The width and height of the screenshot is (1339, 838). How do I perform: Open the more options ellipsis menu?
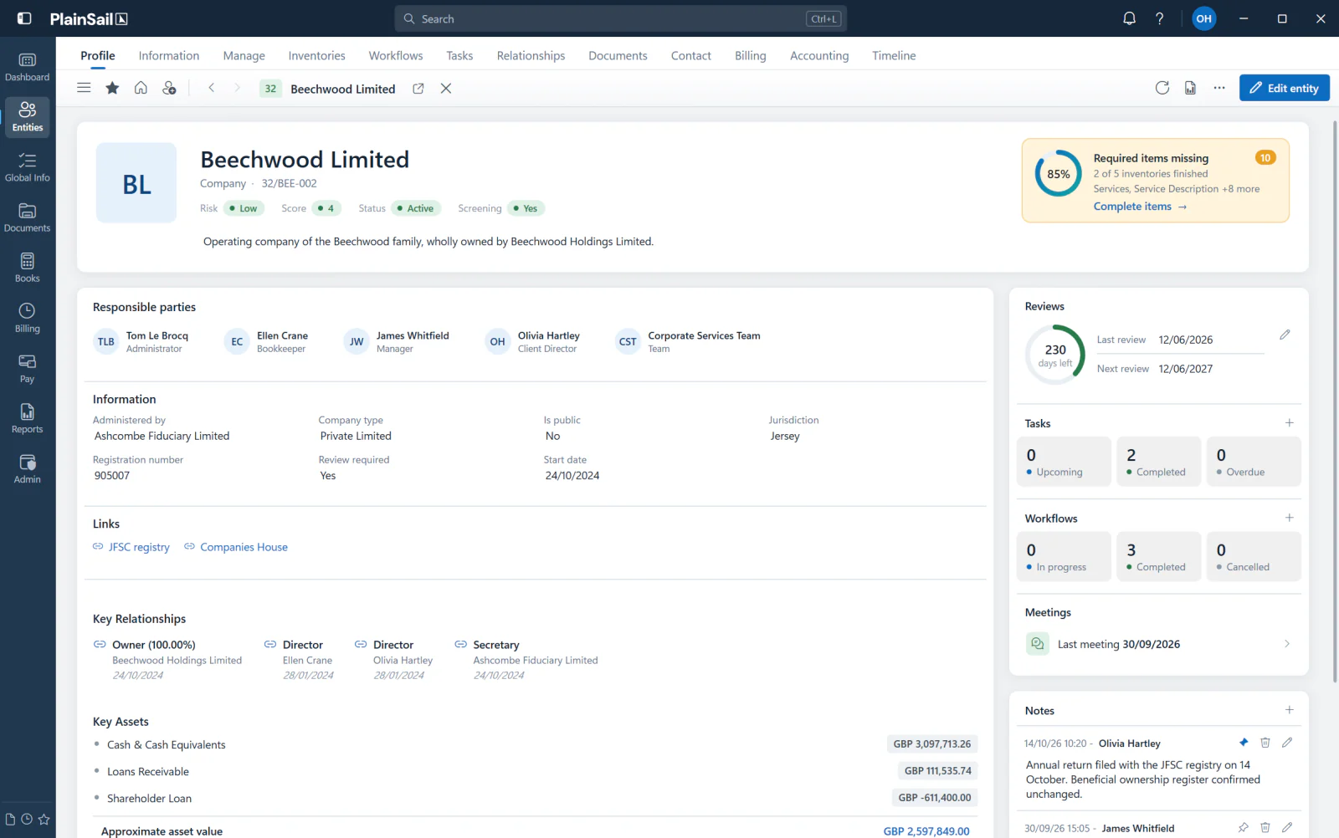tap(1219, 88)
